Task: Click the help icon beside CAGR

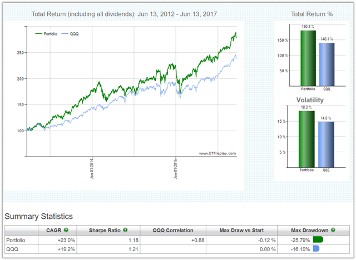Action: click(x=66, y=230)
